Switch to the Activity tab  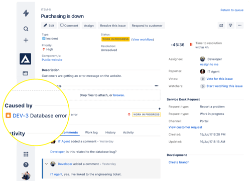tap(129, 132)
